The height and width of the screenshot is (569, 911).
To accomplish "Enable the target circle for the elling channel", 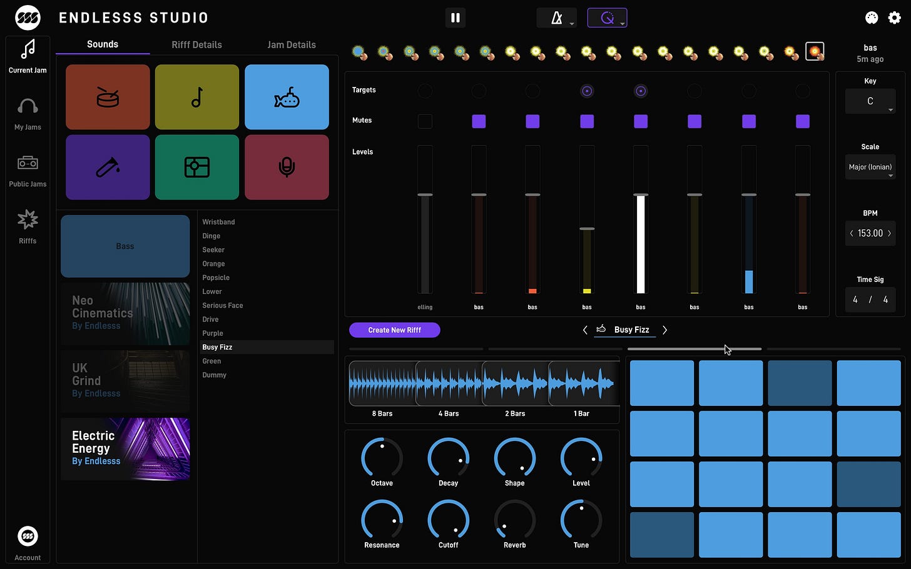I will coord(425,91).
